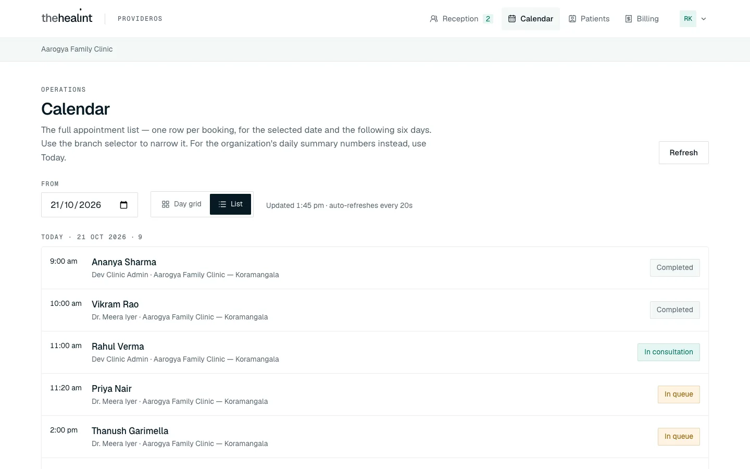The height and width of the screenshot is (469, 750).
Task: Click the 9:00 am time slot
Action: (x=64, y=261)
